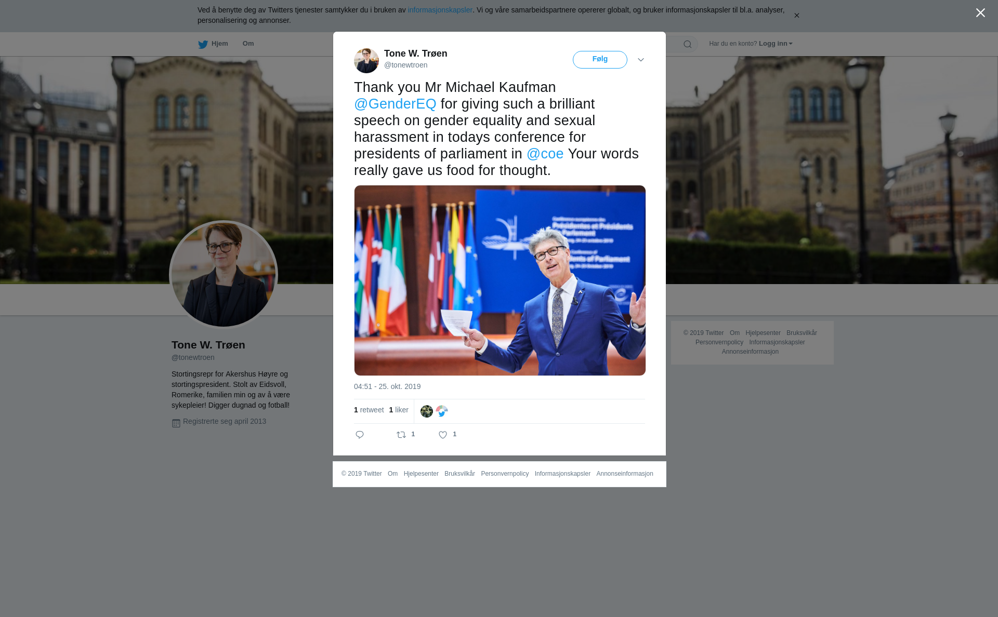998x617 pixels.
Task: Open the tweet photo of Michael Kaufman
Action: 500,280
